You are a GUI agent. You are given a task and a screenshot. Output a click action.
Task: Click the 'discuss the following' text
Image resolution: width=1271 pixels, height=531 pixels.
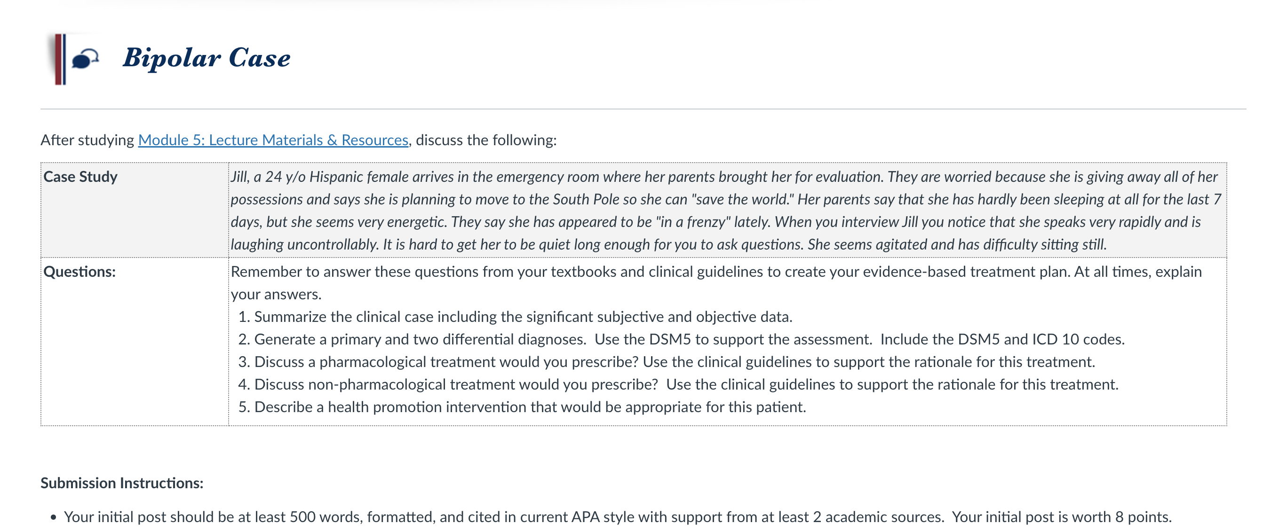(486, 140)
